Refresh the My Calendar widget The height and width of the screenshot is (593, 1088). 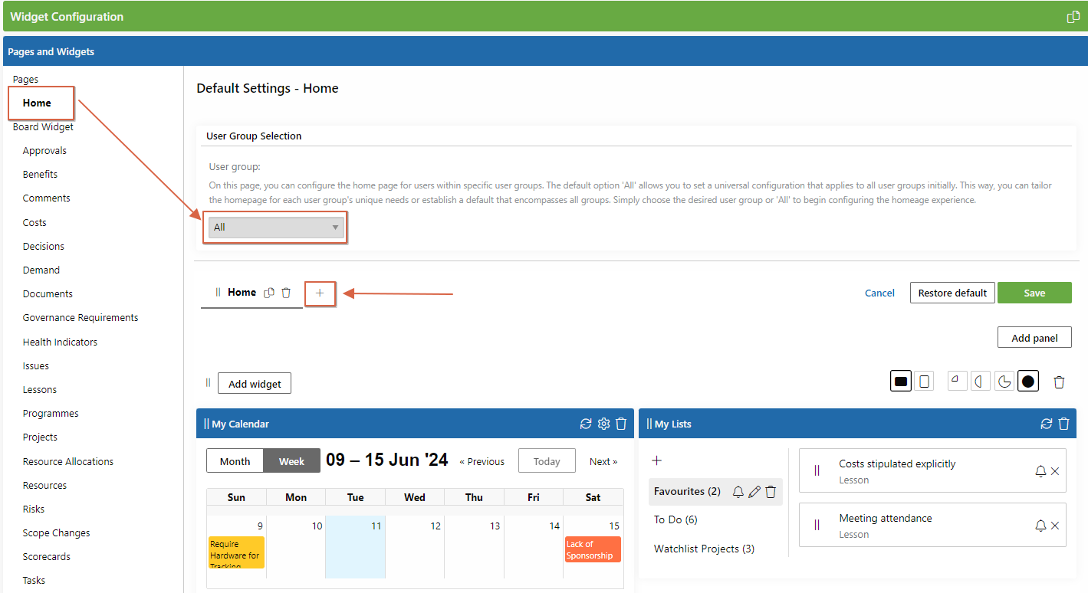[x=586, y=423]
